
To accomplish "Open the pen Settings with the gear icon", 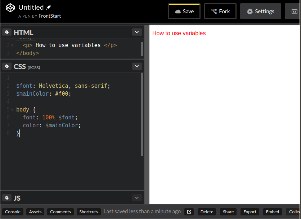I will pyautogui.click(x=249, y=11).
